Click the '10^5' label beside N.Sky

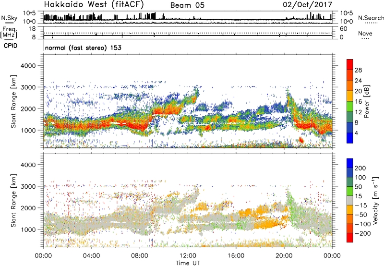29,13
